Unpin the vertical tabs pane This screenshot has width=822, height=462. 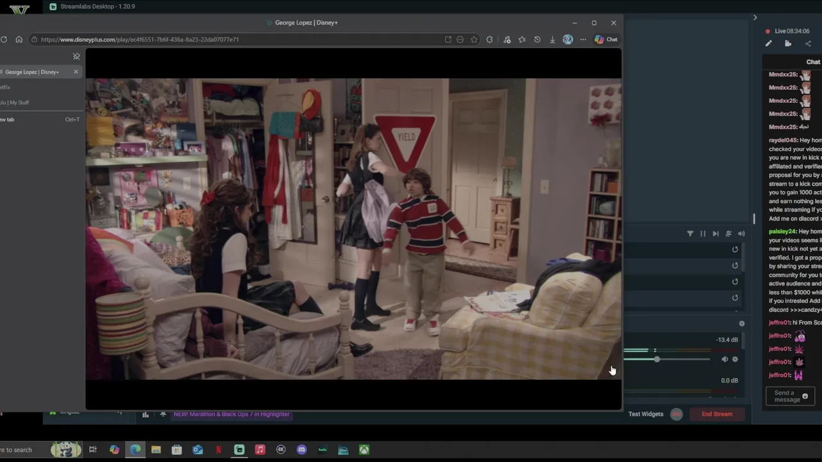pyautogui.click(x=76, y=56)
